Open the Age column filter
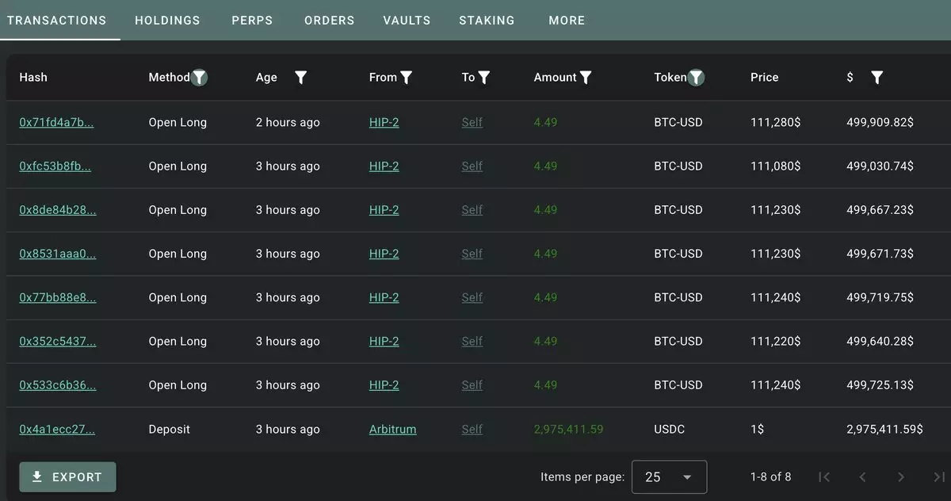 (x=301, y=77)
